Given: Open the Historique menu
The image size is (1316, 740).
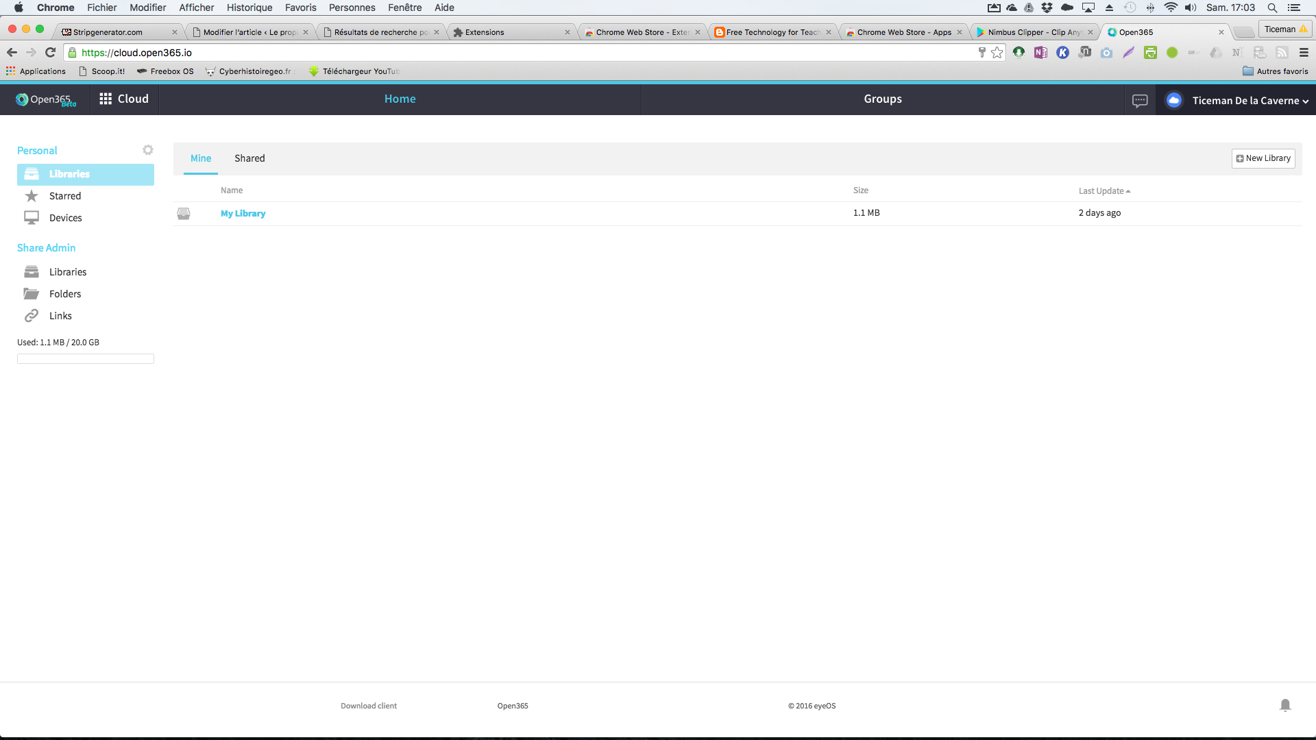Looking at the screenshot, I should 249,8.
